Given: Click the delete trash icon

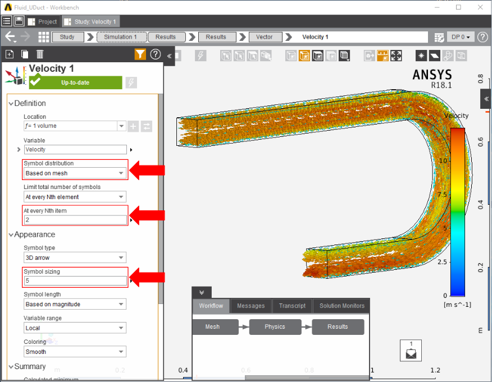Looking at the screenshot, I should point(39,54).
